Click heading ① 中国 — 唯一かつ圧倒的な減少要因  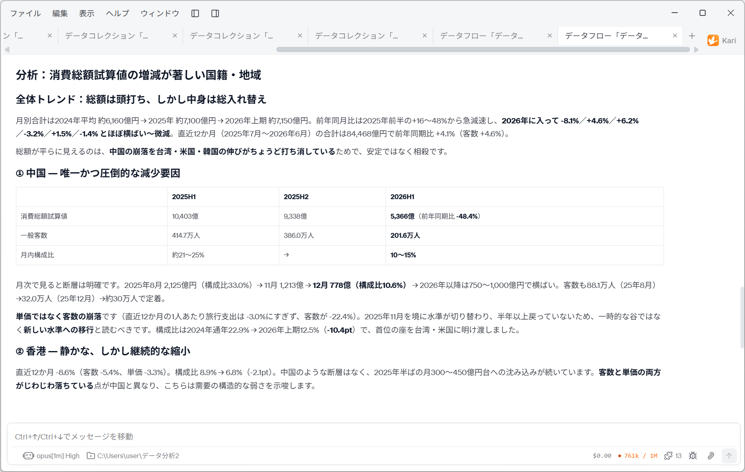(x=98, y=173)
